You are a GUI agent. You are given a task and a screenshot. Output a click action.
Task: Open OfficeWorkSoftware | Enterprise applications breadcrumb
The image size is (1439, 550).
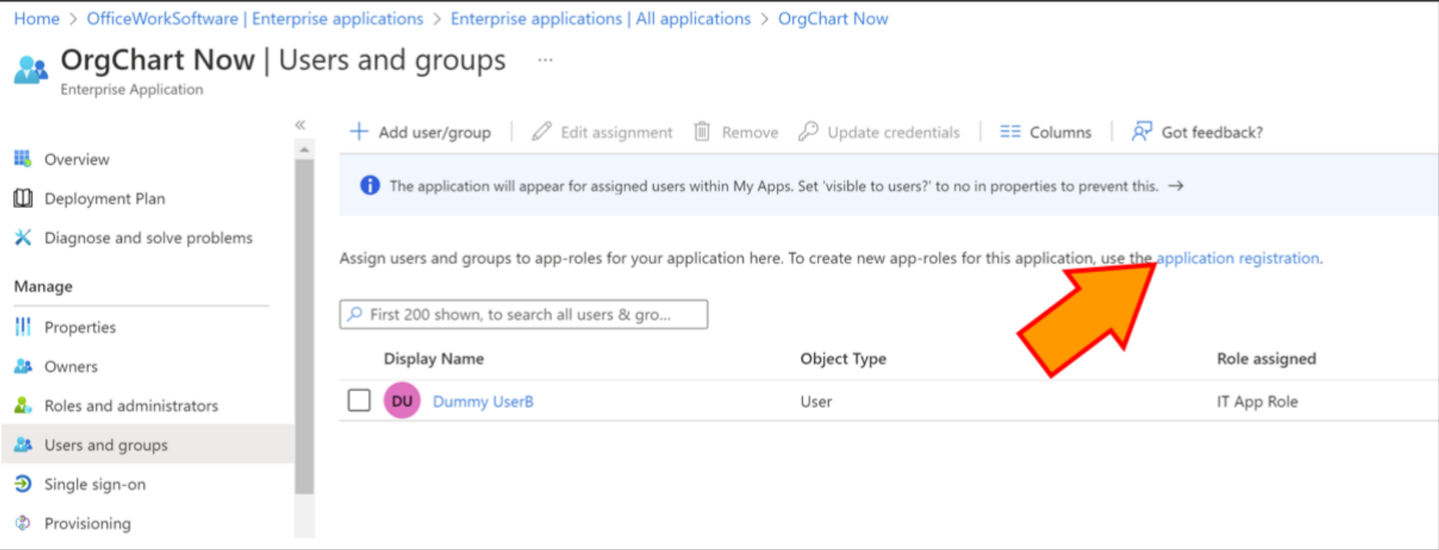[x=255, y=18]
